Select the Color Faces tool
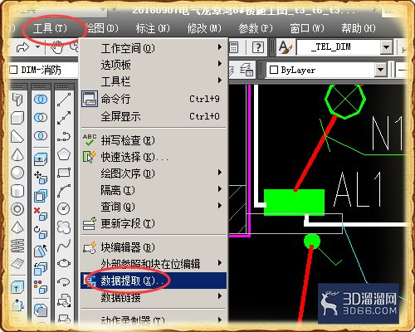 (41, 287)
